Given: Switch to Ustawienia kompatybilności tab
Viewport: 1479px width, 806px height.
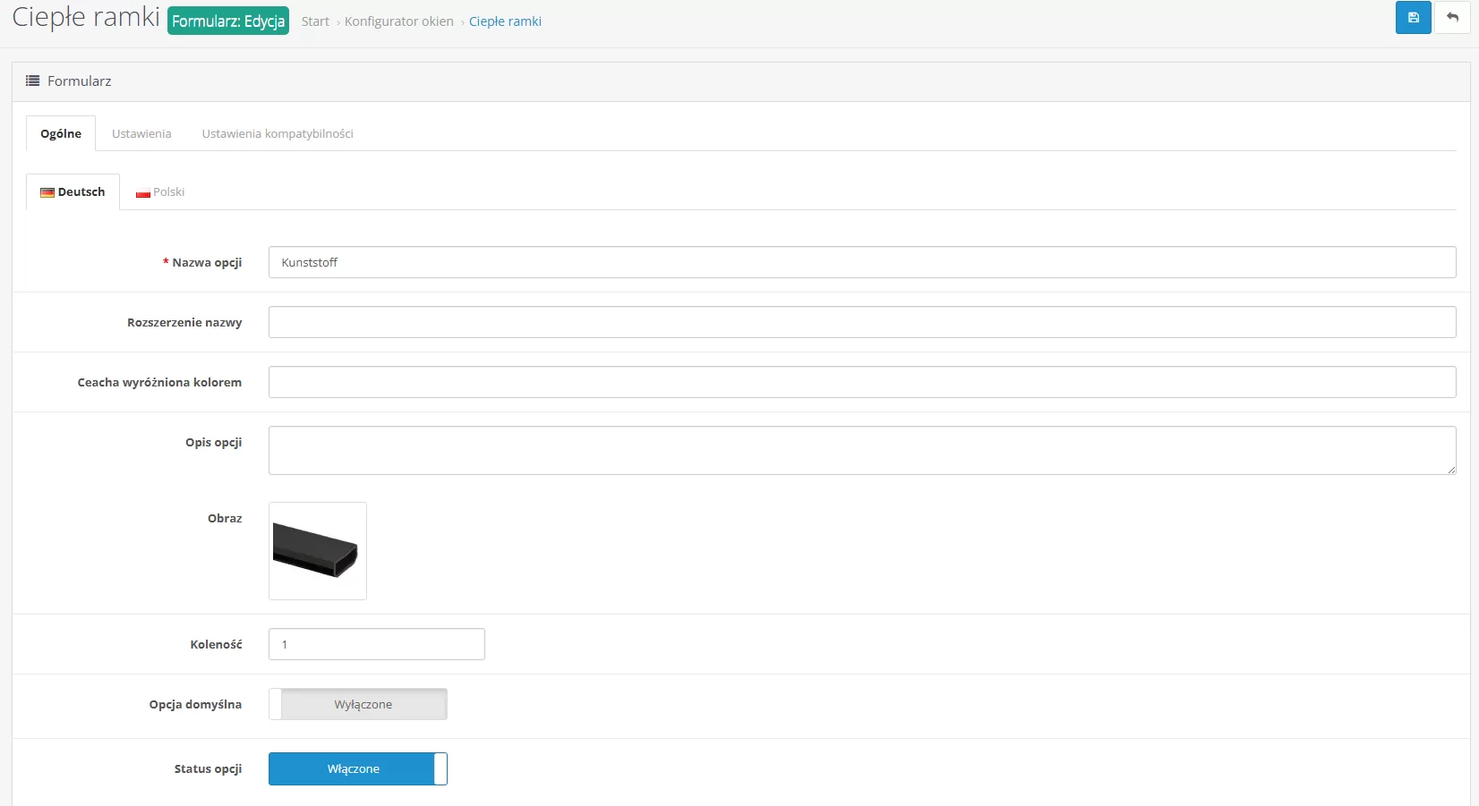Looking at the screenshot, I should click(278, 133).
